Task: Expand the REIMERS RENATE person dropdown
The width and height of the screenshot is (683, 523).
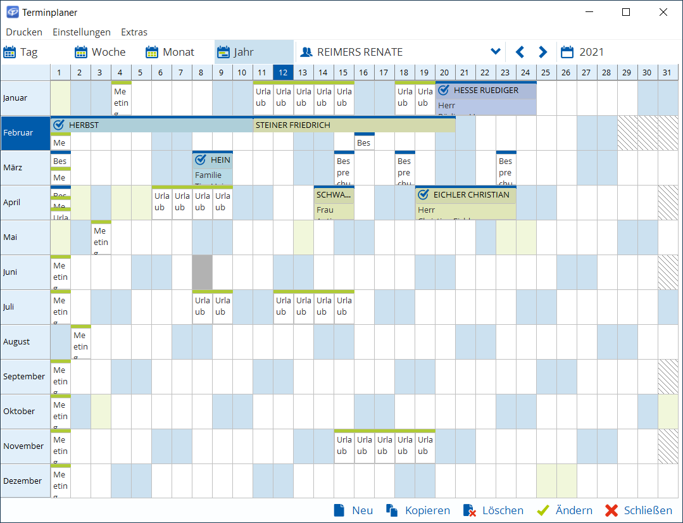Action: click(x=496, y=52)
